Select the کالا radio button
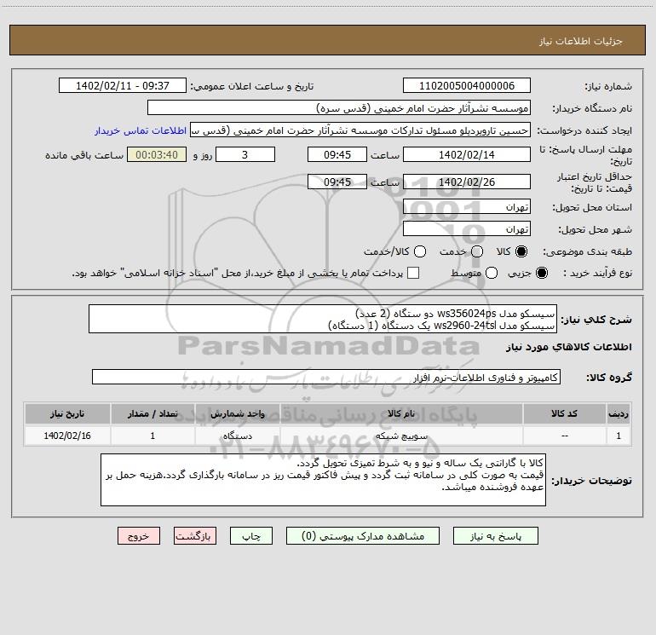 [521, 251]
